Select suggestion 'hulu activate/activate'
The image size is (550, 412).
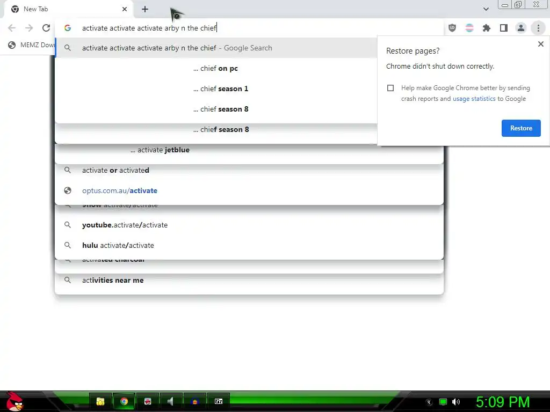tap(249, 245)
